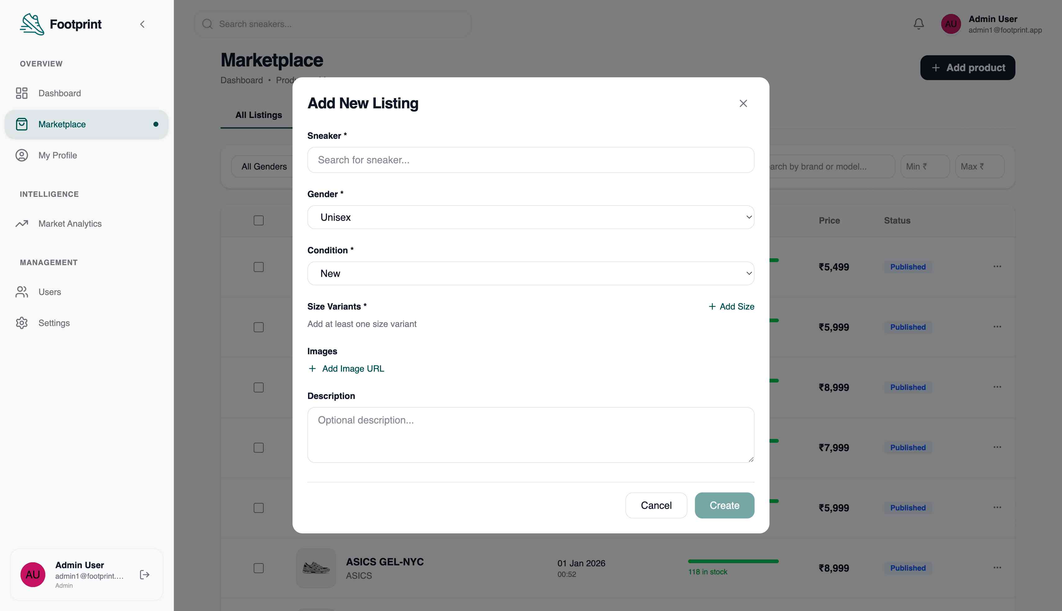Click the logout icon beside Admin User
This screenshot has width=1062, height=611.
click(144, 574)
